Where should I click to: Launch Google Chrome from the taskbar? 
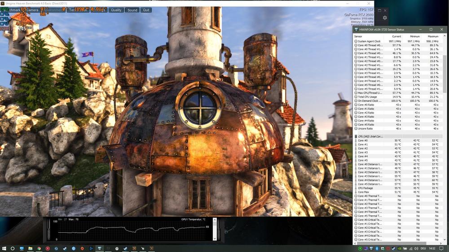(39, 248)
